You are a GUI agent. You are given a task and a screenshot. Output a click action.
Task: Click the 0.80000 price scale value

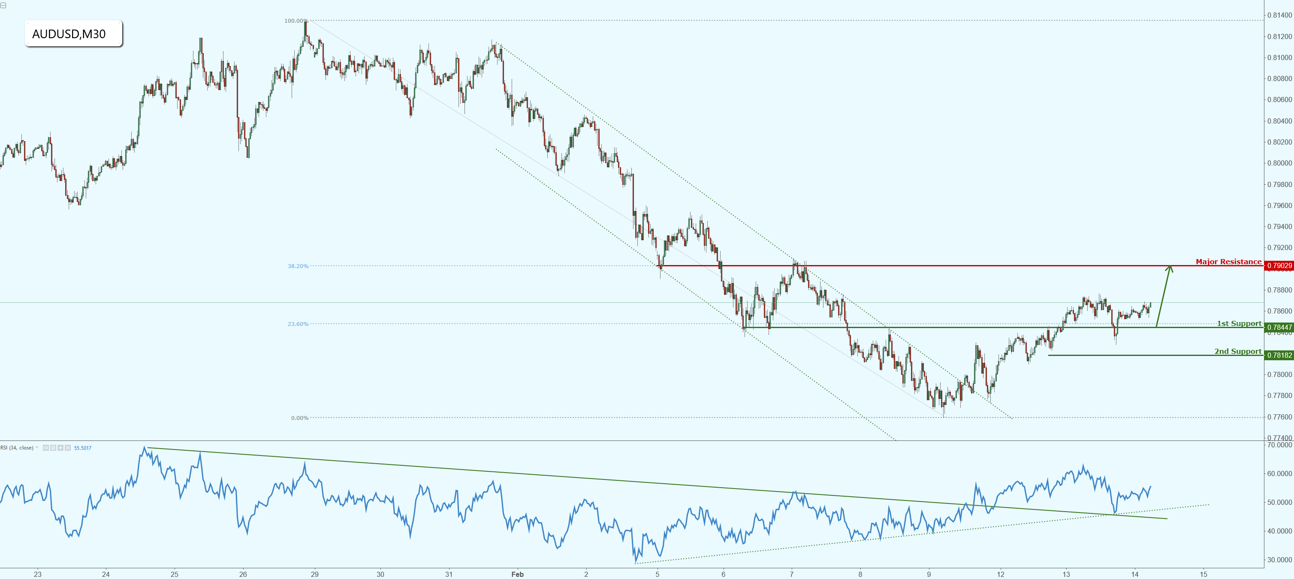tap(1279, 163)
